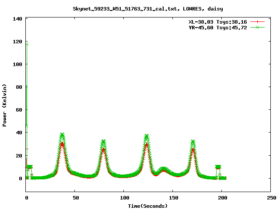Click the 60 y-axis tick label
This screenshot has height=210, width=280.
pos(19,110)
